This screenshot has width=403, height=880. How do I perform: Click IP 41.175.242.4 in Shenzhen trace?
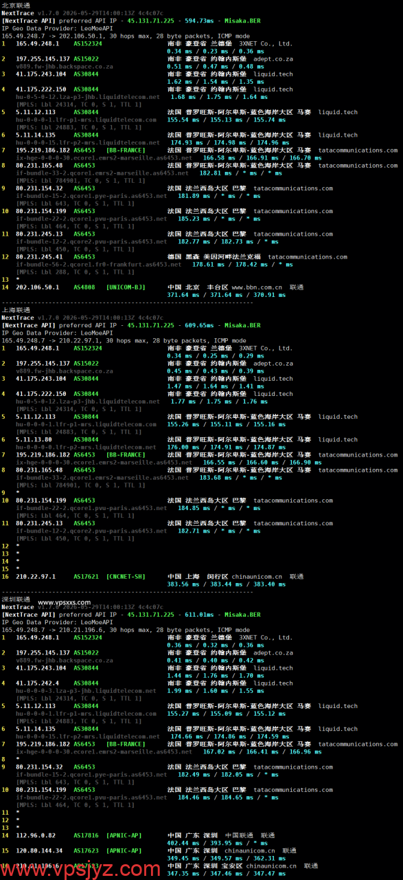pos(37,683)
